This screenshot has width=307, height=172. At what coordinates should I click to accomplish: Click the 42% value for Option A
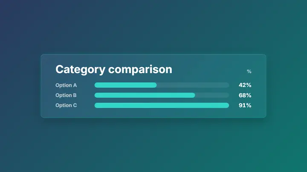pos(245,85)
